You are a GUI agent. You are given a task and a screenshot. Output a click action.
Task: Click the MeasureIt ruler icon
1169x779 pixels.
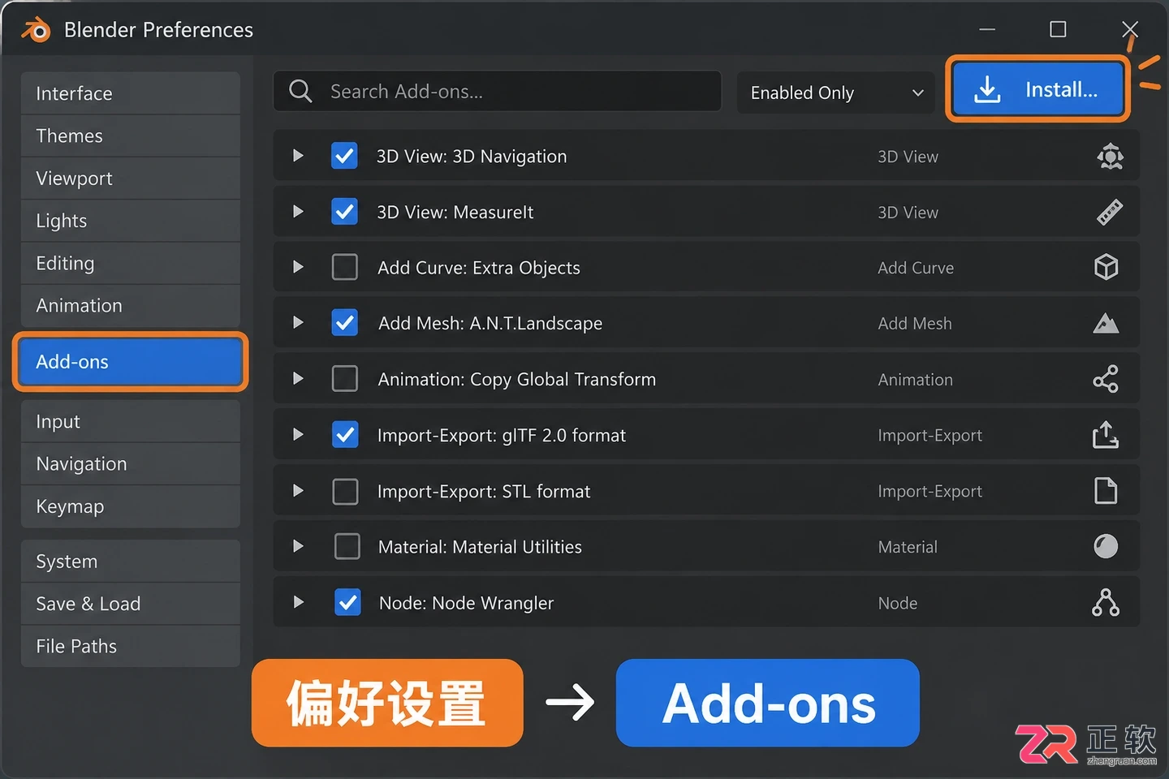(1110, 212)
